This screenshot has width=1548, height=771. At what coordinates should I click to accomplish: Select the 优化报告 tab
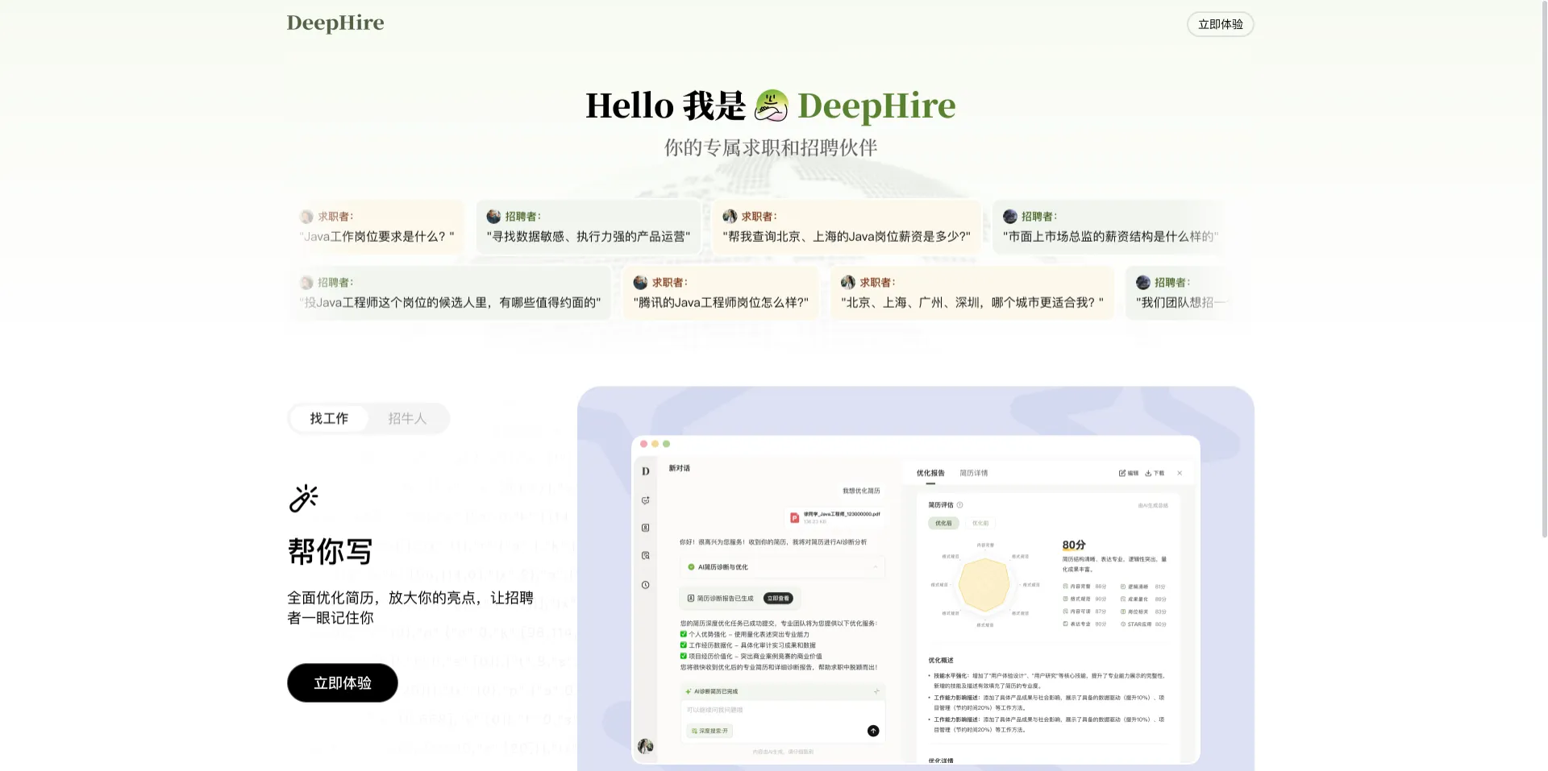pyautogui.click(x=930, y=473)
